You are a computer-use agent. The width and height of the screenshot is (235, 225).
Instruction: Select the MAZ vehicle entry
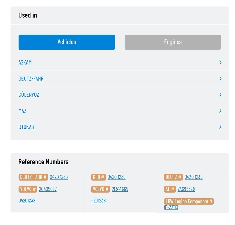click(x=23, y=111)
